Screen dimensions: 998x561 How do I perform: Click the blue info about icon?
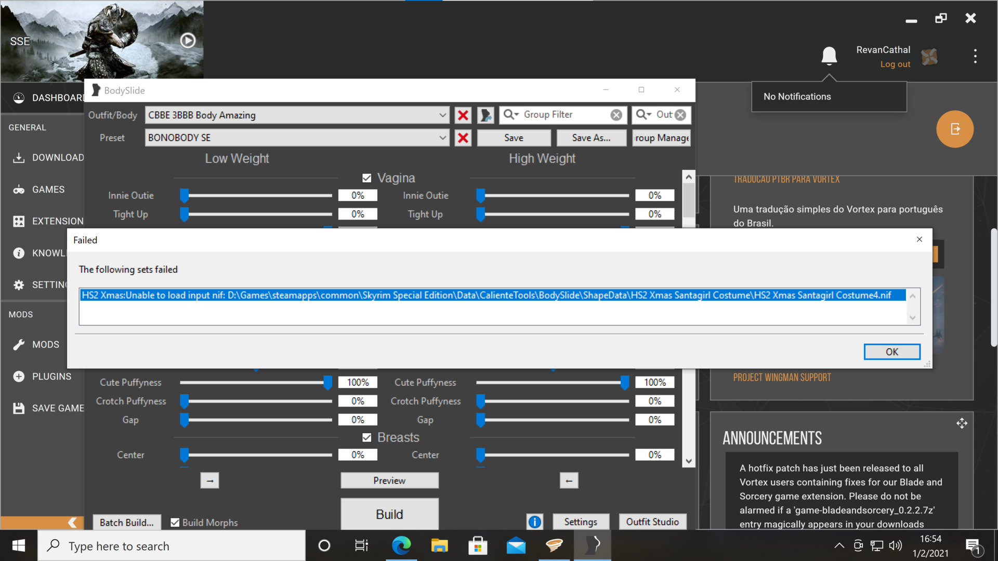point(534,522)
